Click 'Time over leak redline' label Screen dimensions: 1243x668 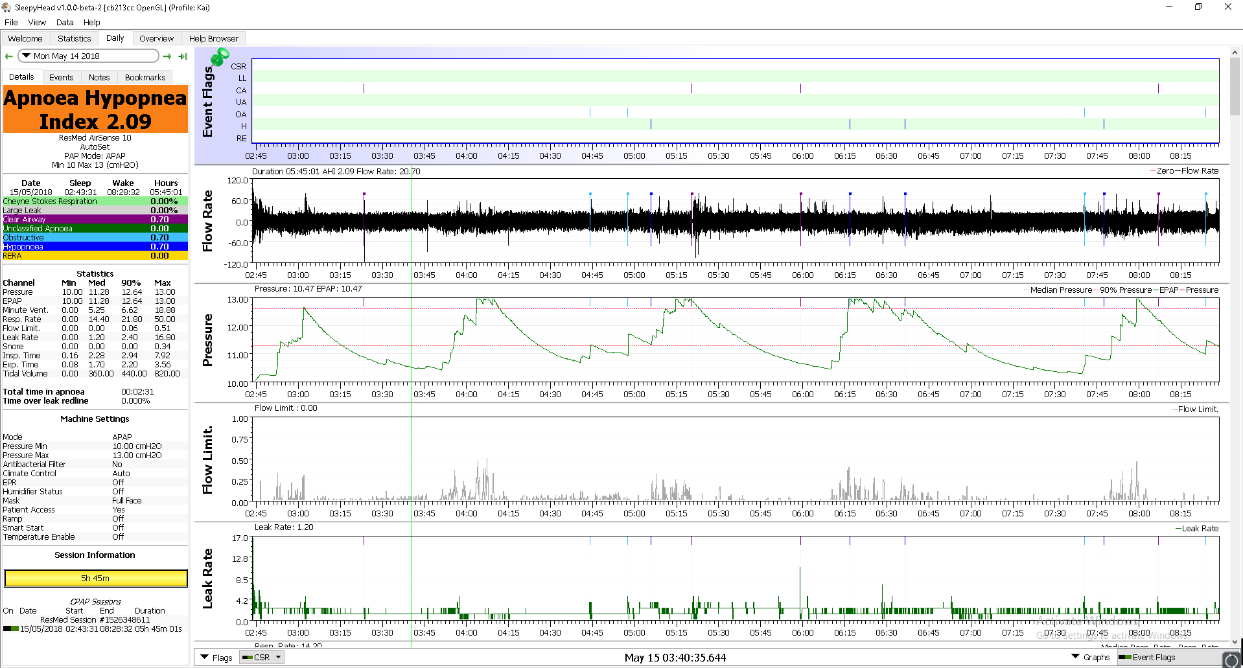pos(45,400)
